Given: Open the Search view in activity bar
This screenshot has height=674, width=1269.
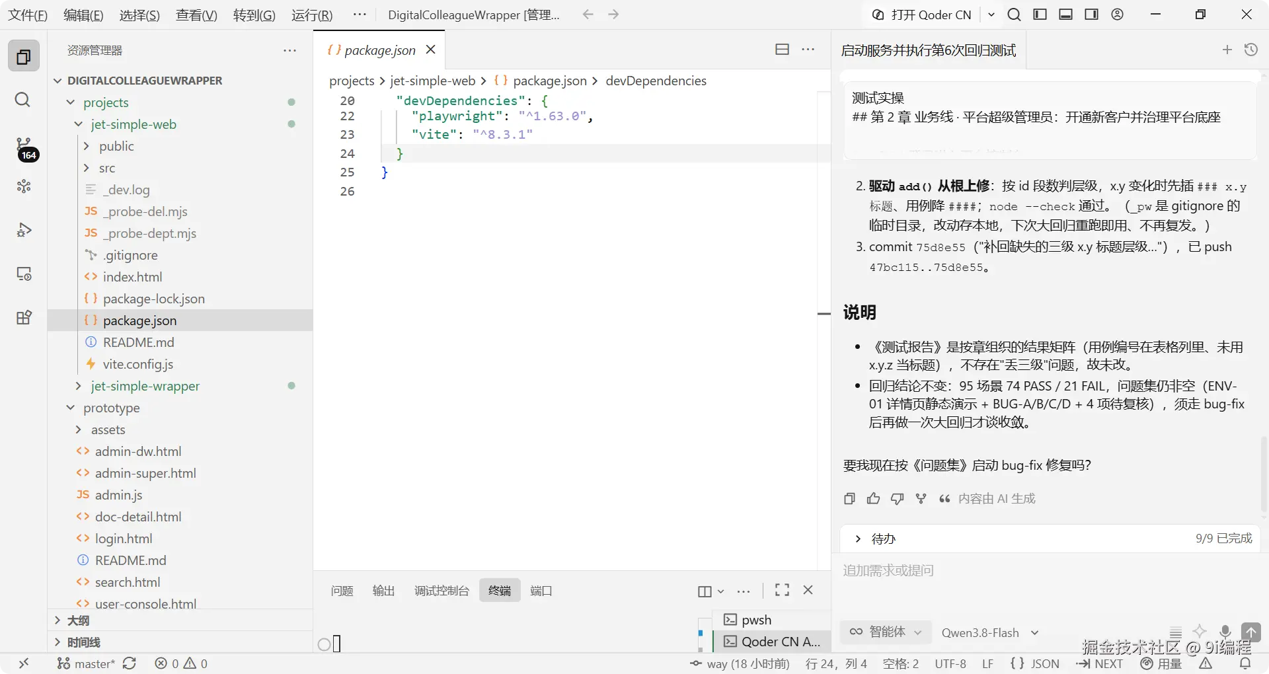Looking at the screenshot, I should coord(23,100).
